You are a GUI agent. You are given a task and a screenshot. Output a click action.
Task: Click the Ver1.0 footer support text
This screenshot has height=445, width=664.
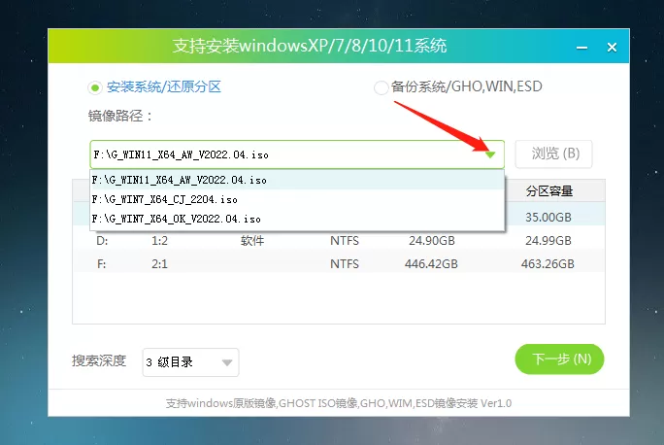point(339,403)
